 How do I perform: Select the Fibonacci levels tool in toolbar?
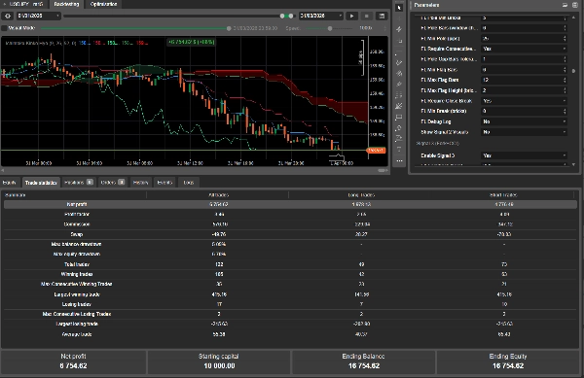pos(399,95)
